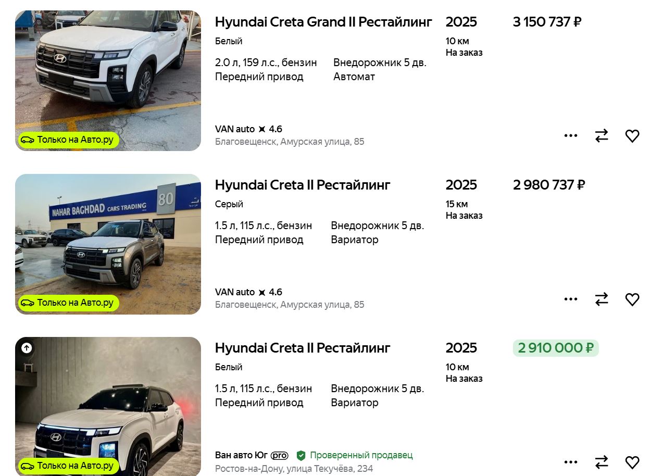Screen dimensions: 652x476
Task: Favorite the gray Hyundai Creta listing
Action: tap(632, 299)
